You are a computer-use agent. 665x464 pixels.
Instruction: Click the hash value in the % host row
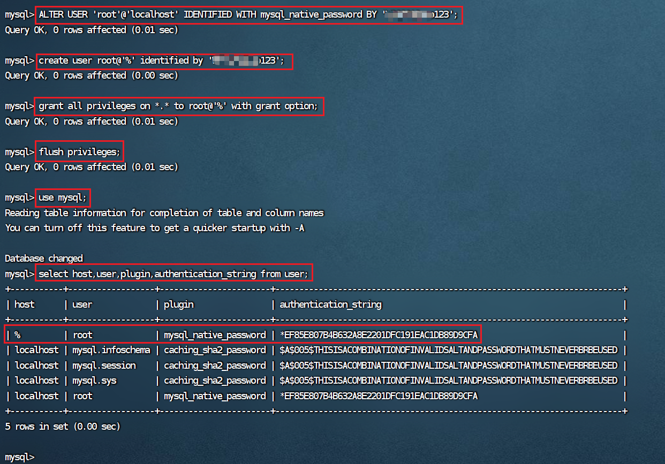pos(379,335)
